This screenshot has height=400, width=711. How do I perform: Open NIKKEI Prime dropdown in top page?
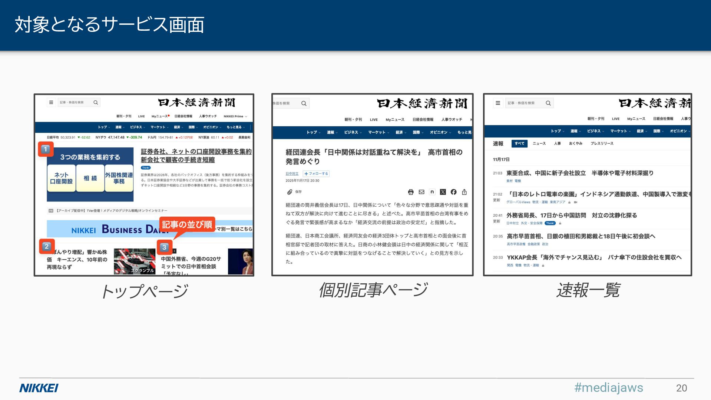point(235,116)
